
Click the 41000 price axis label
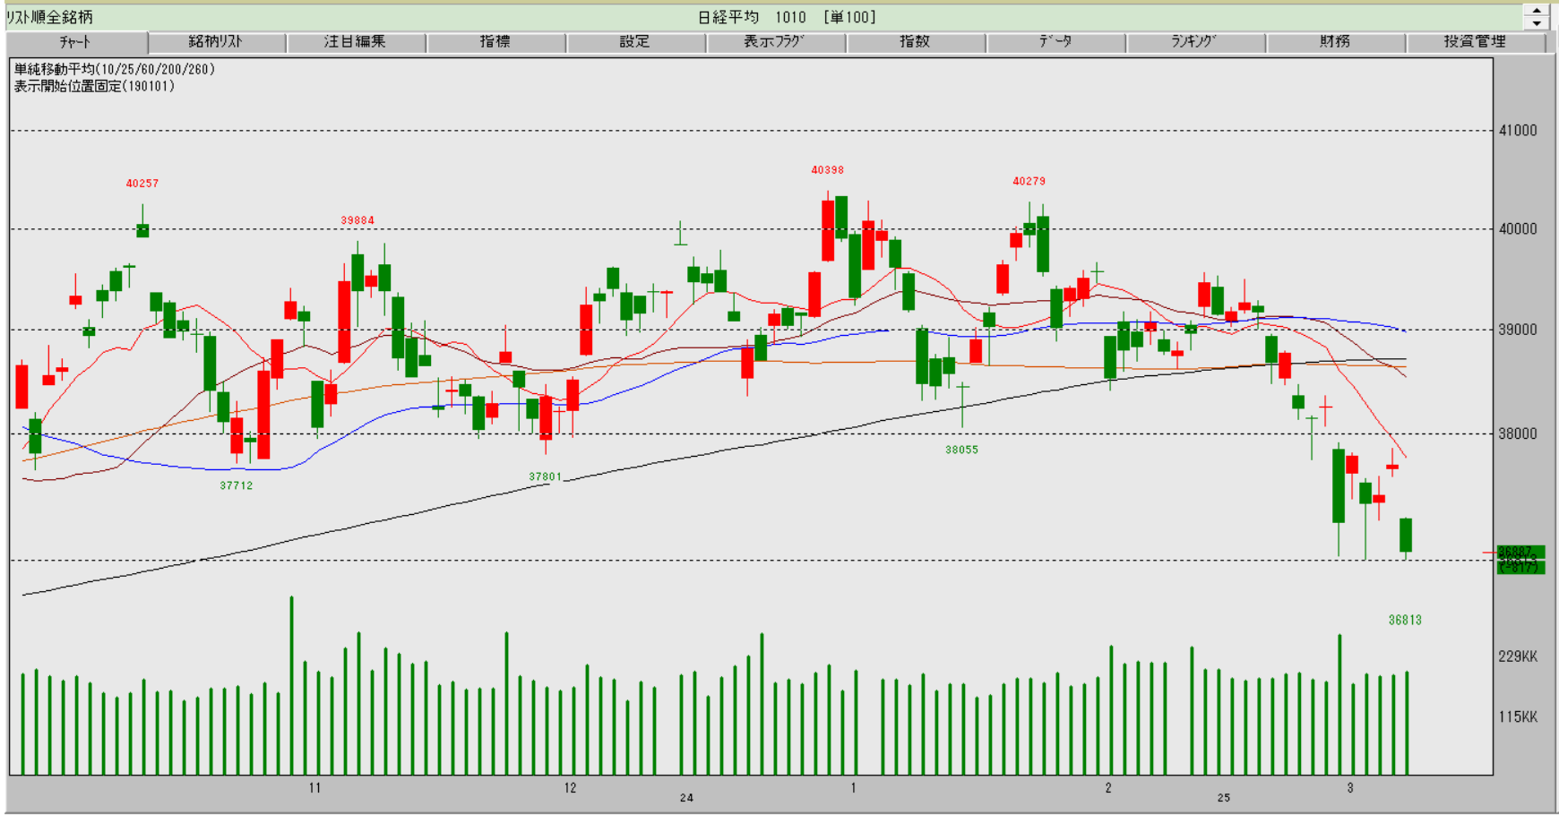coord(1518,131)
